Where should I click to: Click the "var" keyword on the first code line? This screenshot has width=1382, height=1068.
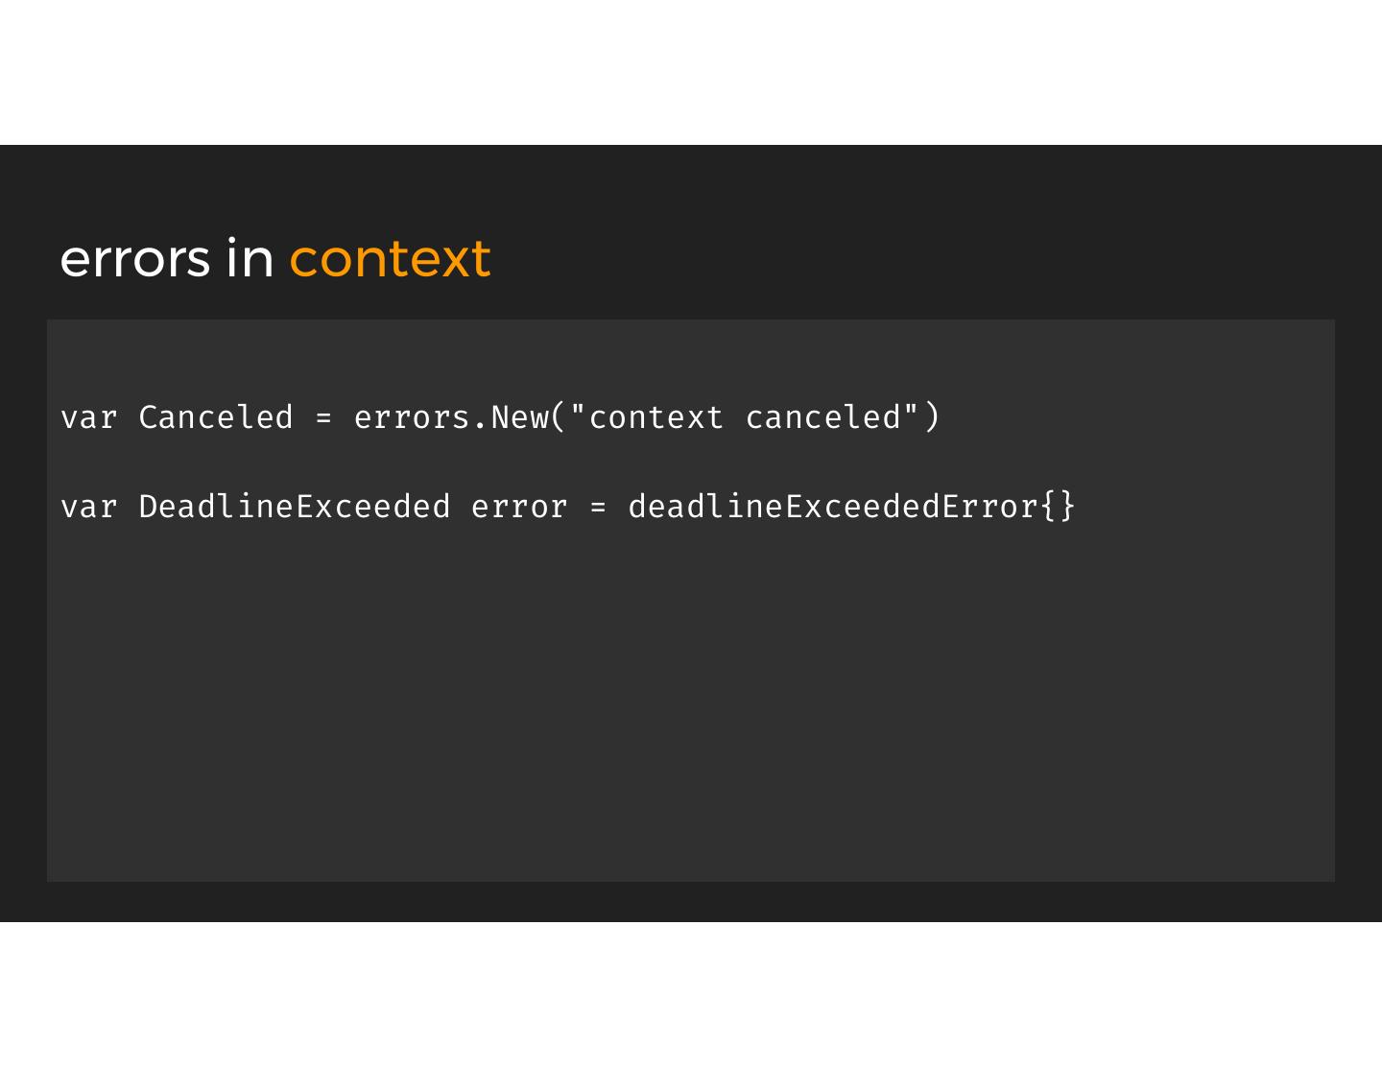coord(88,417)
